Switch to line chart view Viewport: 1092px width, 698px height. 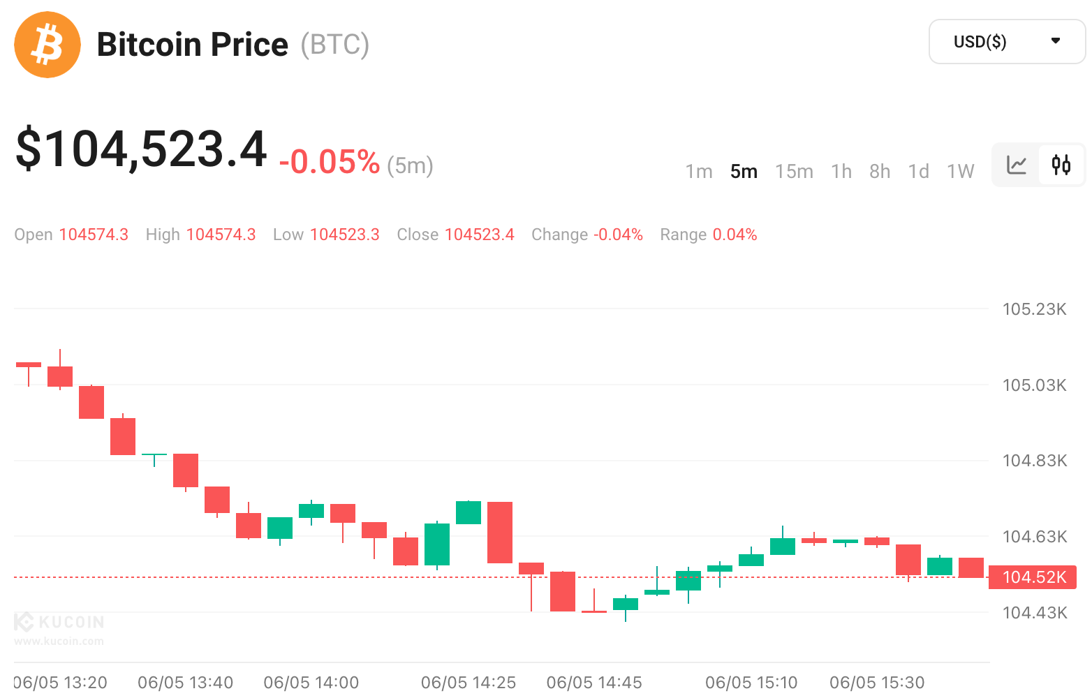pyautogui.click(x=1017, y=165)
